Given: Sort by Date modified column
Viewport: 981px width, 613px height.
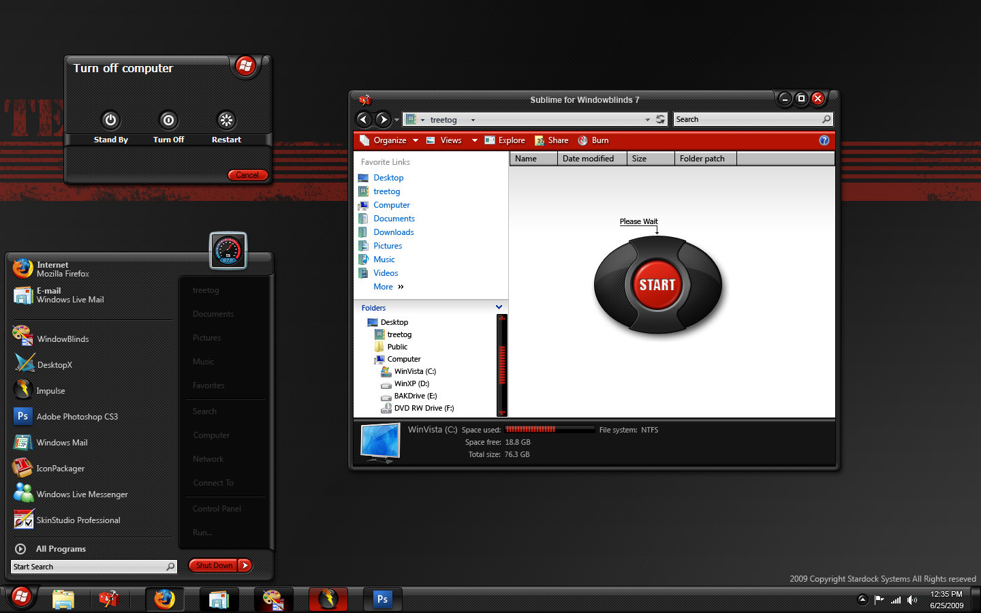Looking at the screenshot, I should (592, 159).
